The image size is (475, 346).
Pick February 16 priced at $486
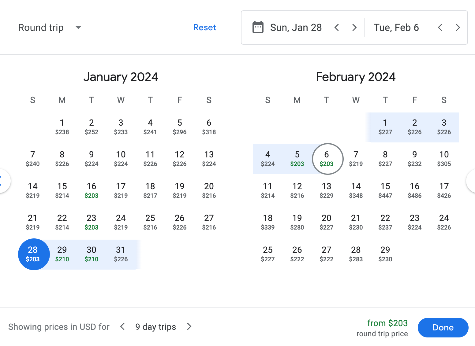point(415,190)
